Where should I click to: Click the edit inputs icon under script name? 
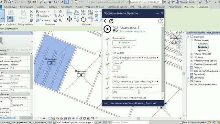(x=114, y=31)
